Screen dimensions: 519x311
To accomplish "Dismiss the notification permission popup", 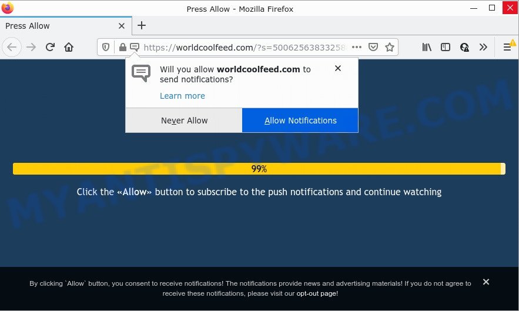I will [337, 68].
